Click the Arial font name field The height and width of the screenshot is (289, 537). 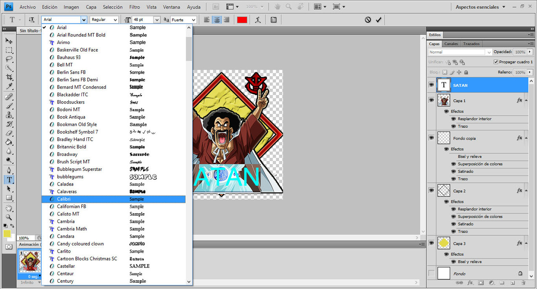[x=61, y=20]
